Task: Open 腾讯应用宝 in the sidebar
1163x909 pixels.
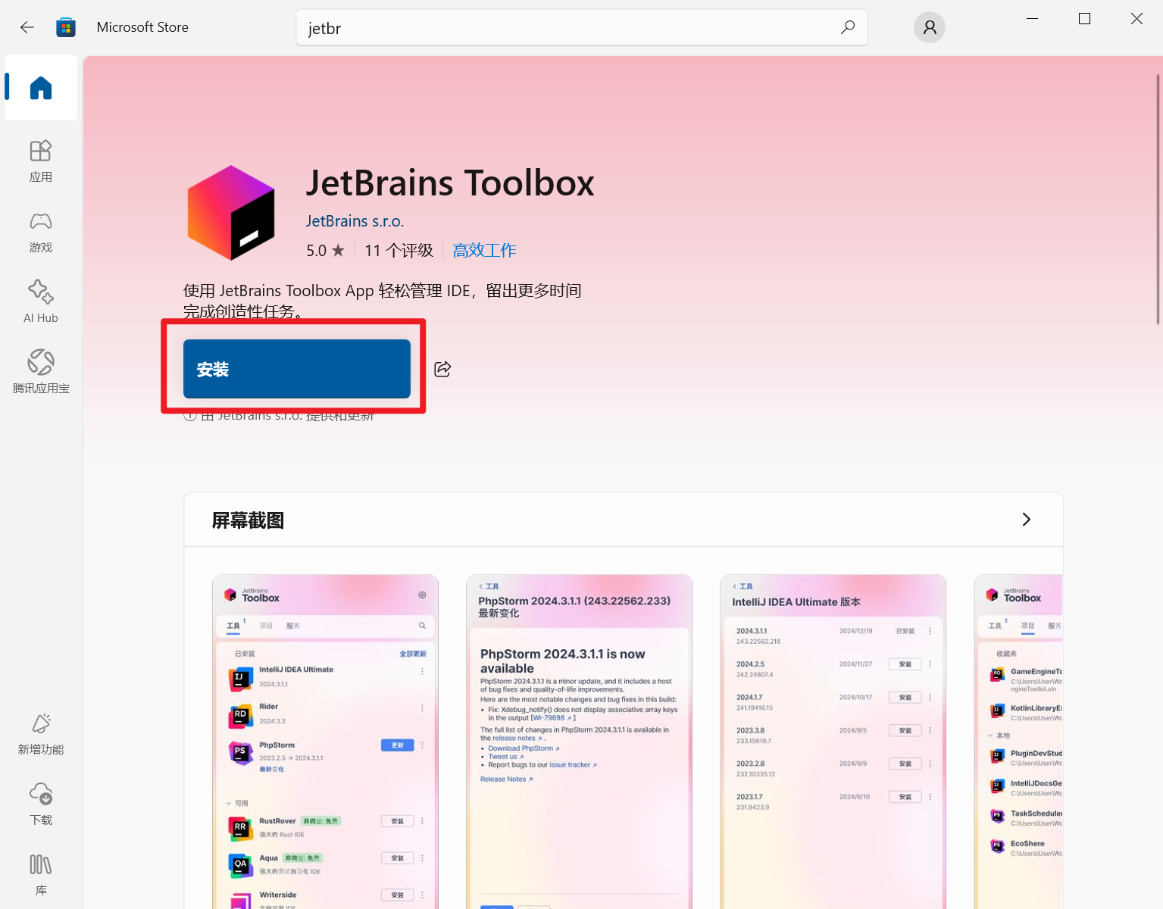Action: 41,372
